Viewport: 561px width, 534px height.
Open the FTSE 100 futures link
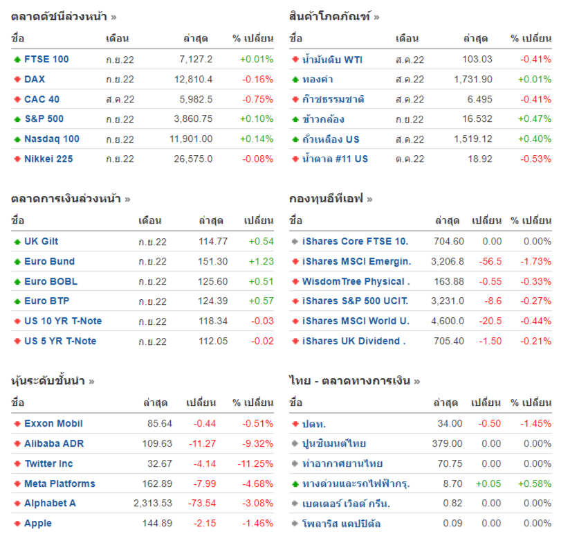[46, 59]
